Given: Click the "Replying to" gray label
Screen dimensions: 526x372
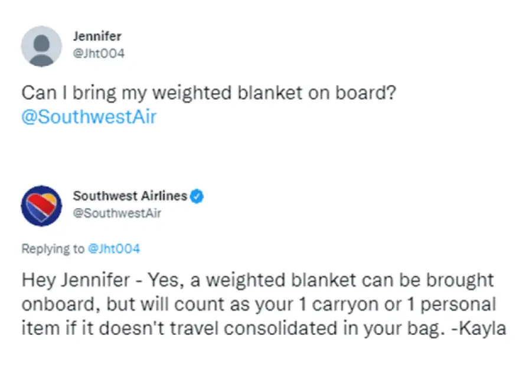Looking at the screenshot, I should [53, 249].
